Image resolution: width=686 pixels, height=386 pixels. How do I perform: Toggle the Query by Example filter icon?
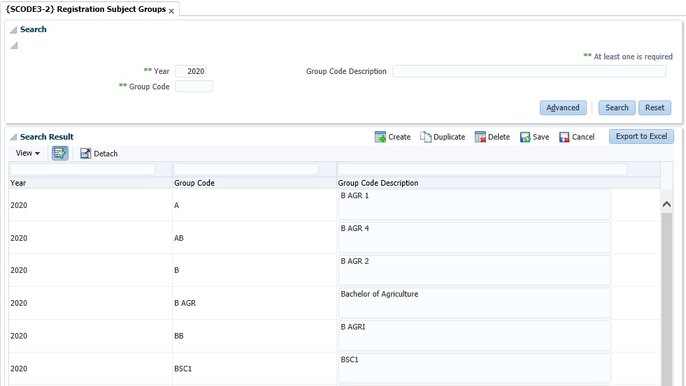60,154
